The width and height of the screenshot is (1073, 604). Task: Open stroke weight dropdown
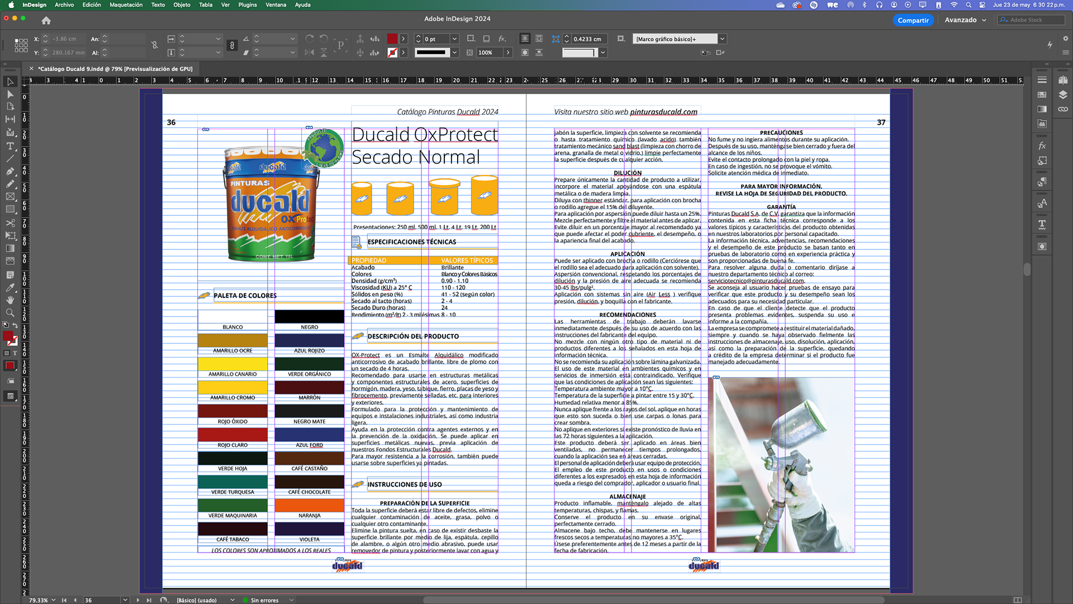[x=454, y=39]
